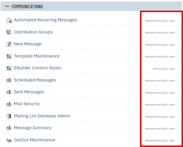Collapse the Communications section
This screenshot has height=147, width=183.
click(7, 7)
